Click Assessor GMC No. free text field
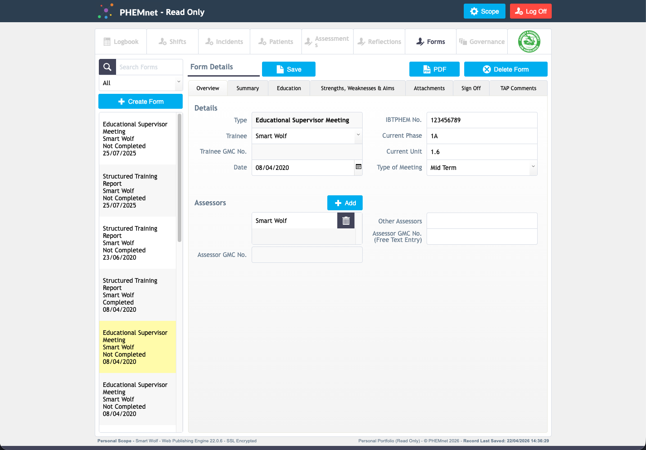The height and width of the screenshot is (450, 646). pyautogui.click(x=482, y=237)
